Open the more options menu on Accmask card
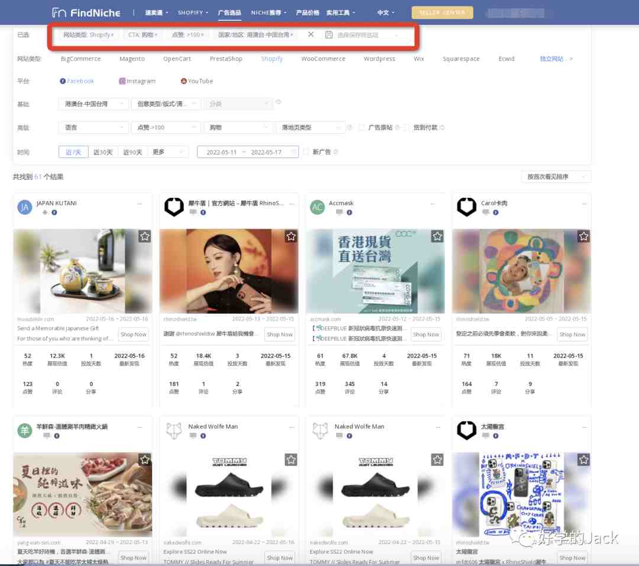 coord(433,203)
